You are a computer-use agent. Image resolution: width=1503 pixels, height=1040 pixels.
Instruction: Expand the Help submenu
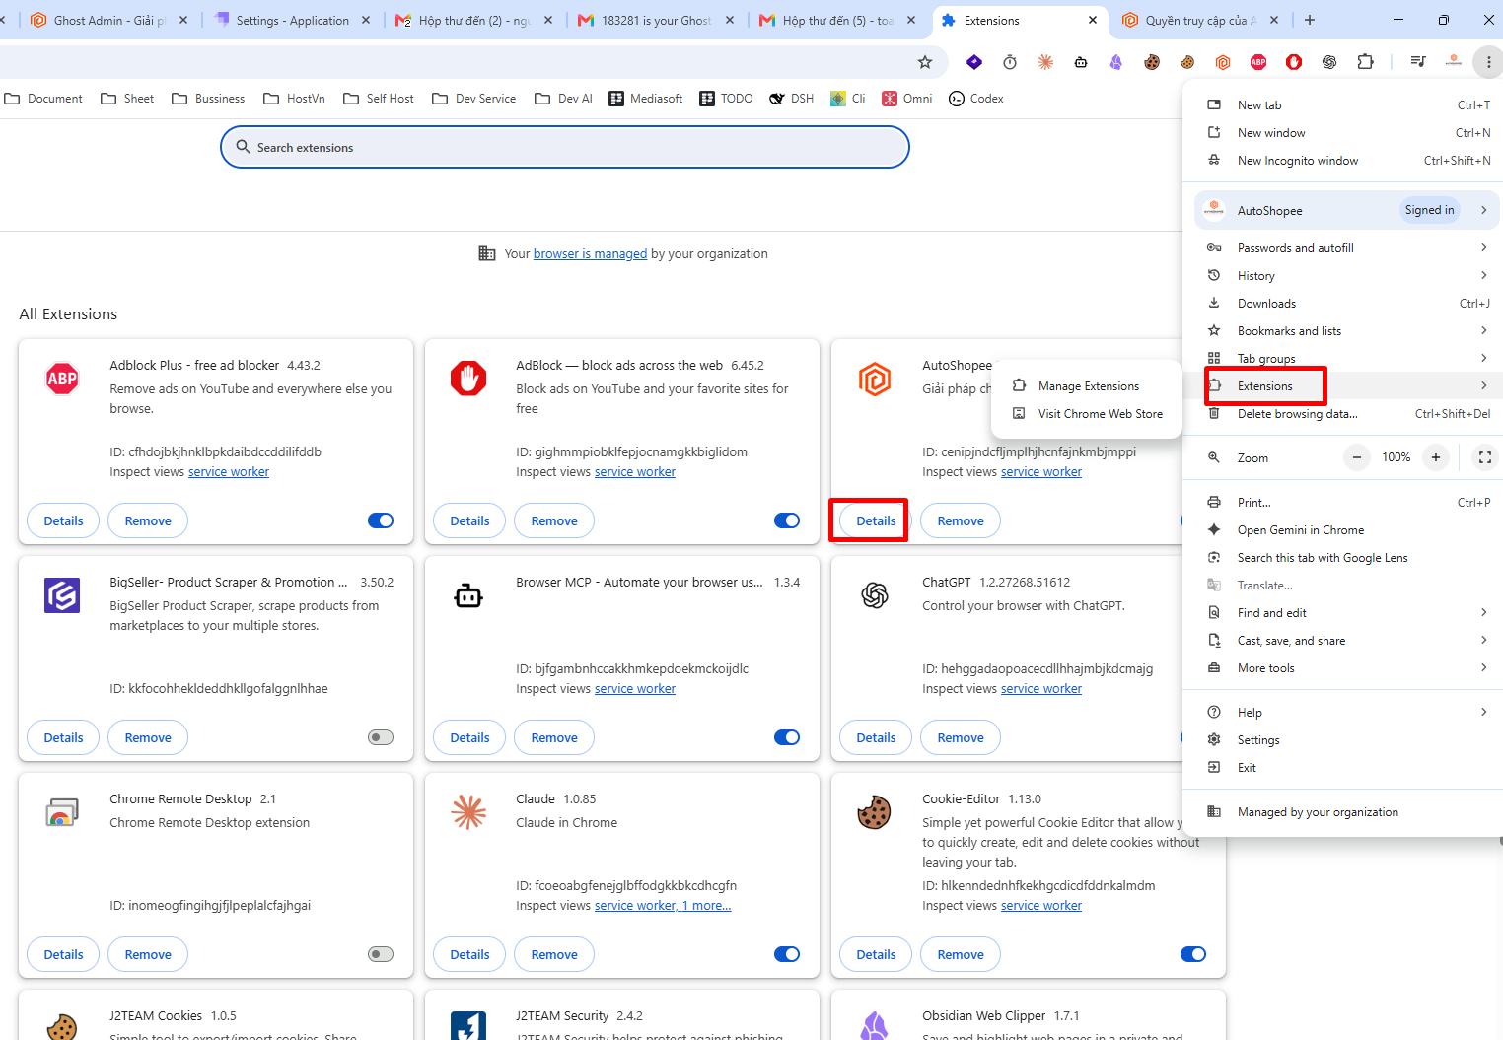pos(1483,712)
